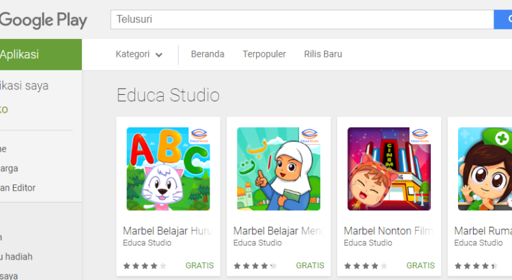Viewport: 512px width, 280px height.
Task: Open the Marbel Nonton Film cinema app icon
Action: click(x=389, y=169)
